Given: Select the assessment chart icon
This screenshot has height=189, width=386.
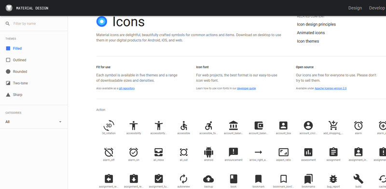Looking at the screenshot, I should 308,152.
